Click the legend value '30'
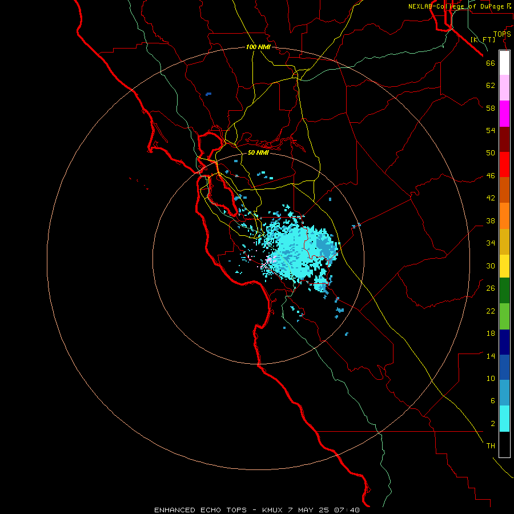 [491, 266]
